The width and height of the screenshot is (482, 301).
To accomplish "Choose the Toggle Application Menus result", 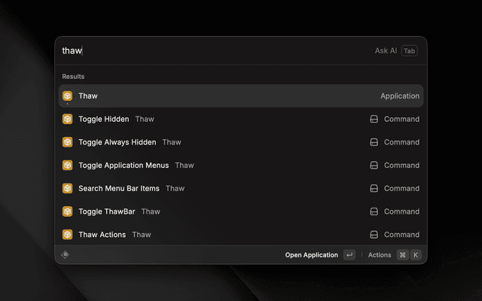I will [124, 165].
